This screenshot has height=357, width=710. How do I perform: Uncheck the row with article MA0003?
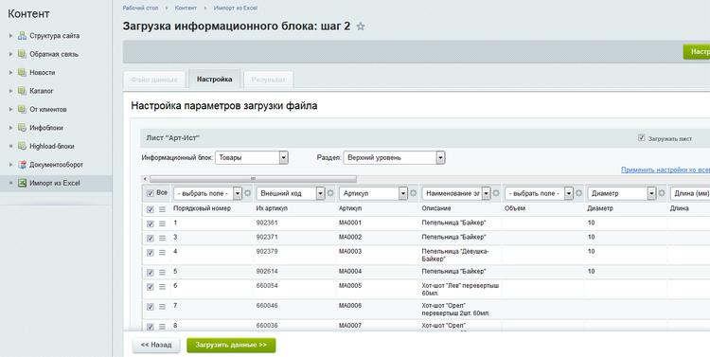click(151, 253)
